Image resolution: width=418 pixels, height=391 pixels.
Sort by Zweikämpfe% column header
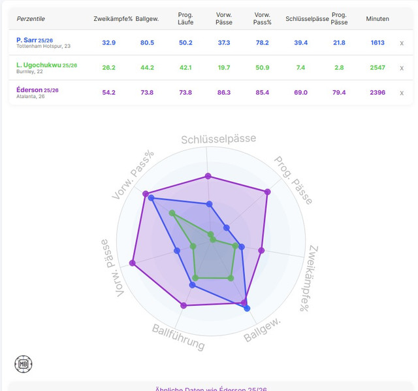coord(113,19)
